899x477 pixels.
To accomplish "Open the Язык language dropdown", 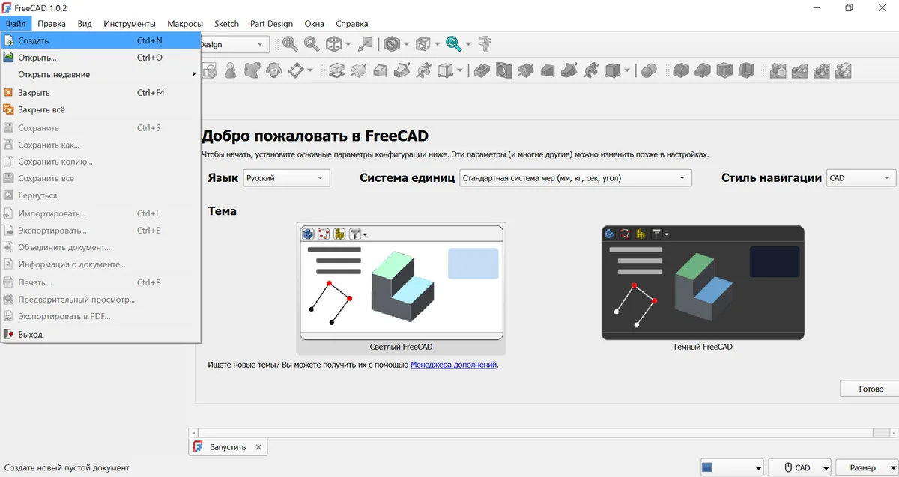I will [287, 178].
